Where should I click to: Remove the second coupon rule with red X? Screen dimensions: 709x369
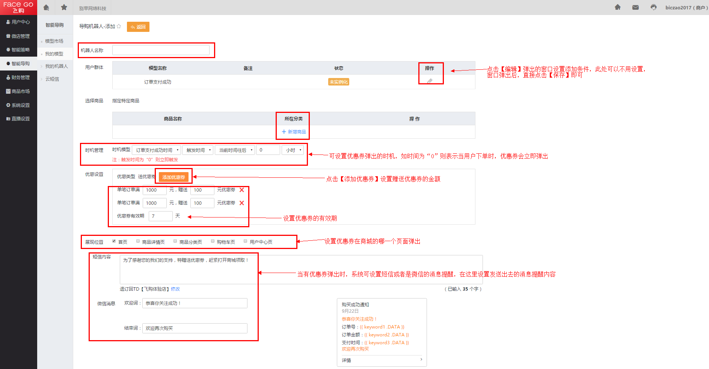(x=242, y=203)
